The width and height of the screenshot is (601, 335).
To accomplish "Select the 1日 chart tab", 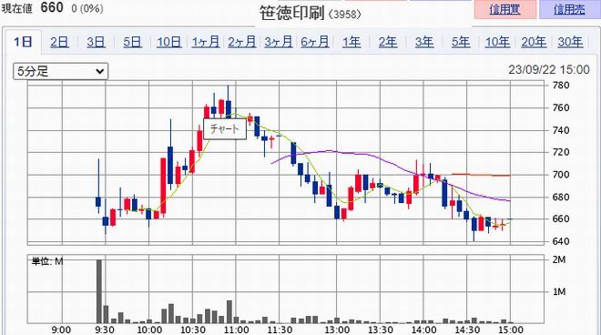I will click(x=23, y=41).
